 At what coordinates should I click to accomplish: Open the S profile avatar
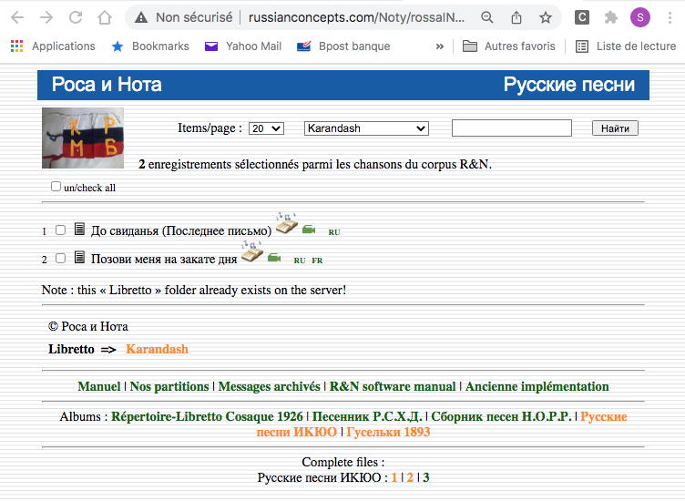coord(640,17)
